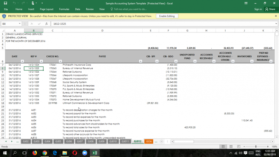Click the Save icon in title bar
279x157 pixels.
coord(6,3)
